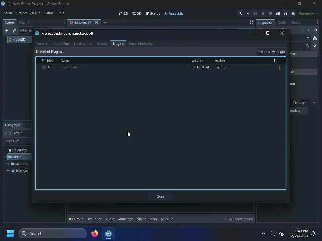
Task: Select the Node3D node in scene tree
Action: [x=19, y=40]
